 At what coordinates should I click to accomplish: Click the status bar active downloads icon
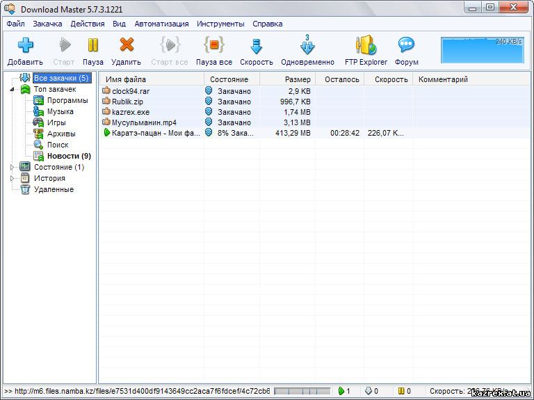341,391
